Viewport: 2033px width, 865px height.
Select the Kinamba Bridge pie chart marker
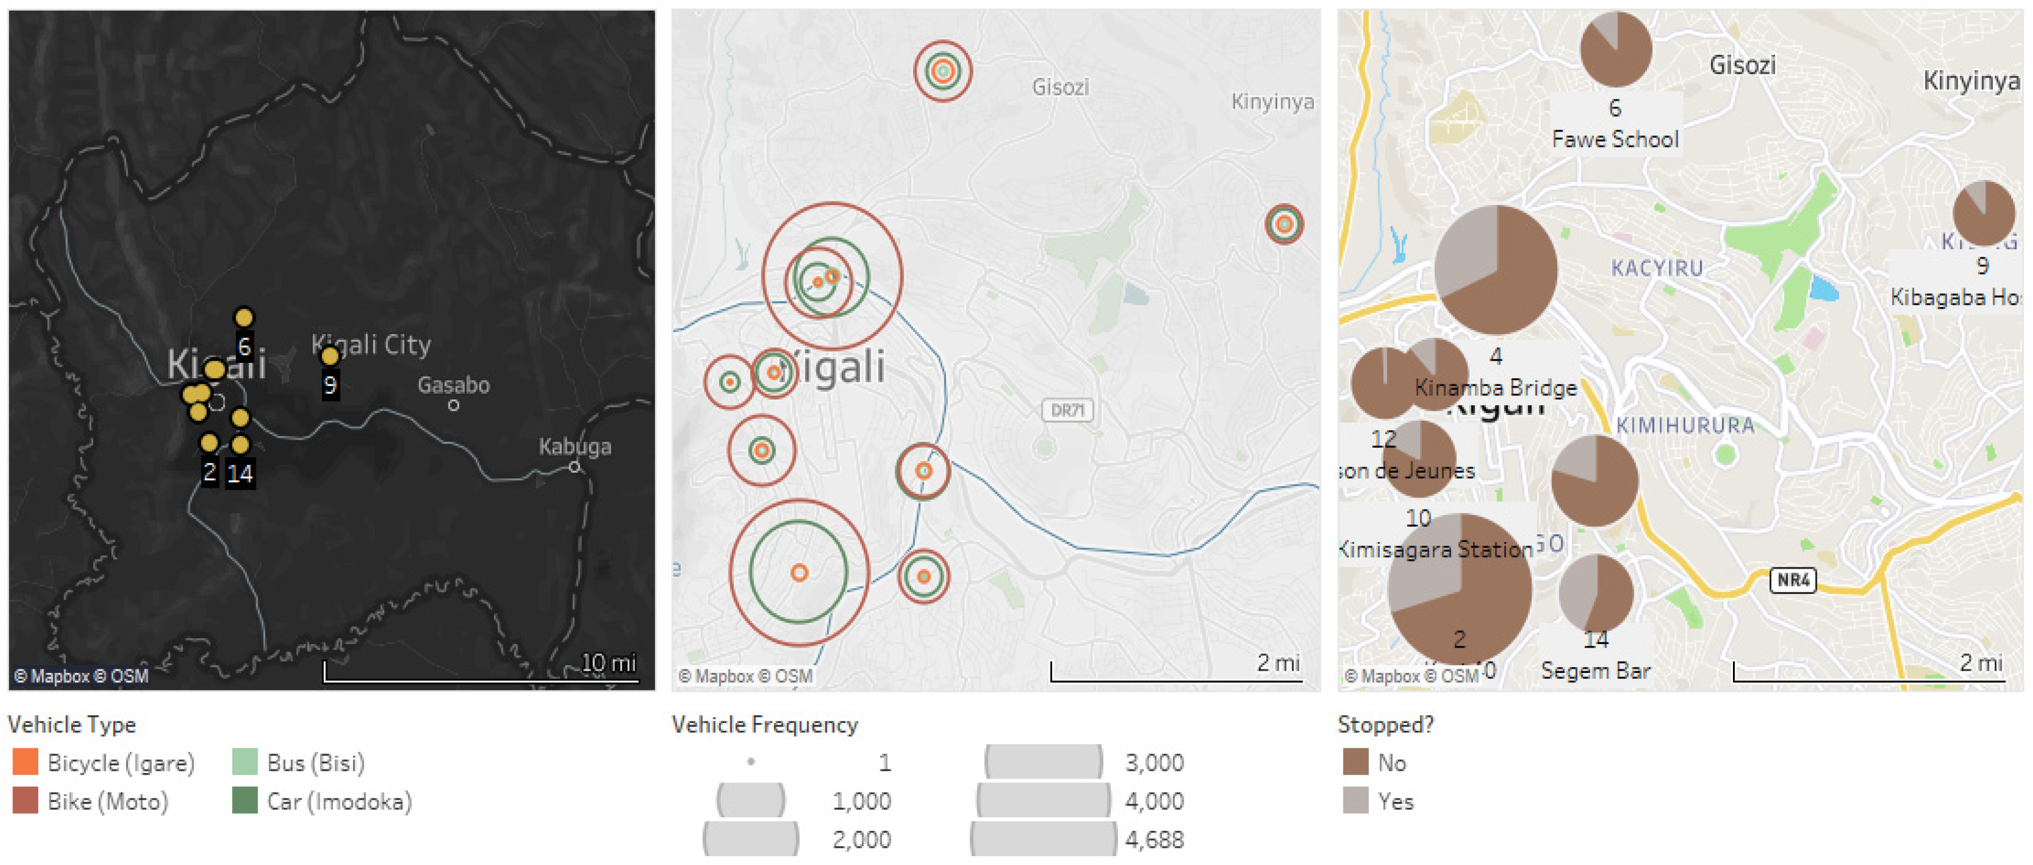[x=1495, y=269]
